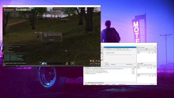The height and width of the screenshot is (98, 174).
Task: Click the green smiley icon in script toolbar
Action: [x=126, y=49]
